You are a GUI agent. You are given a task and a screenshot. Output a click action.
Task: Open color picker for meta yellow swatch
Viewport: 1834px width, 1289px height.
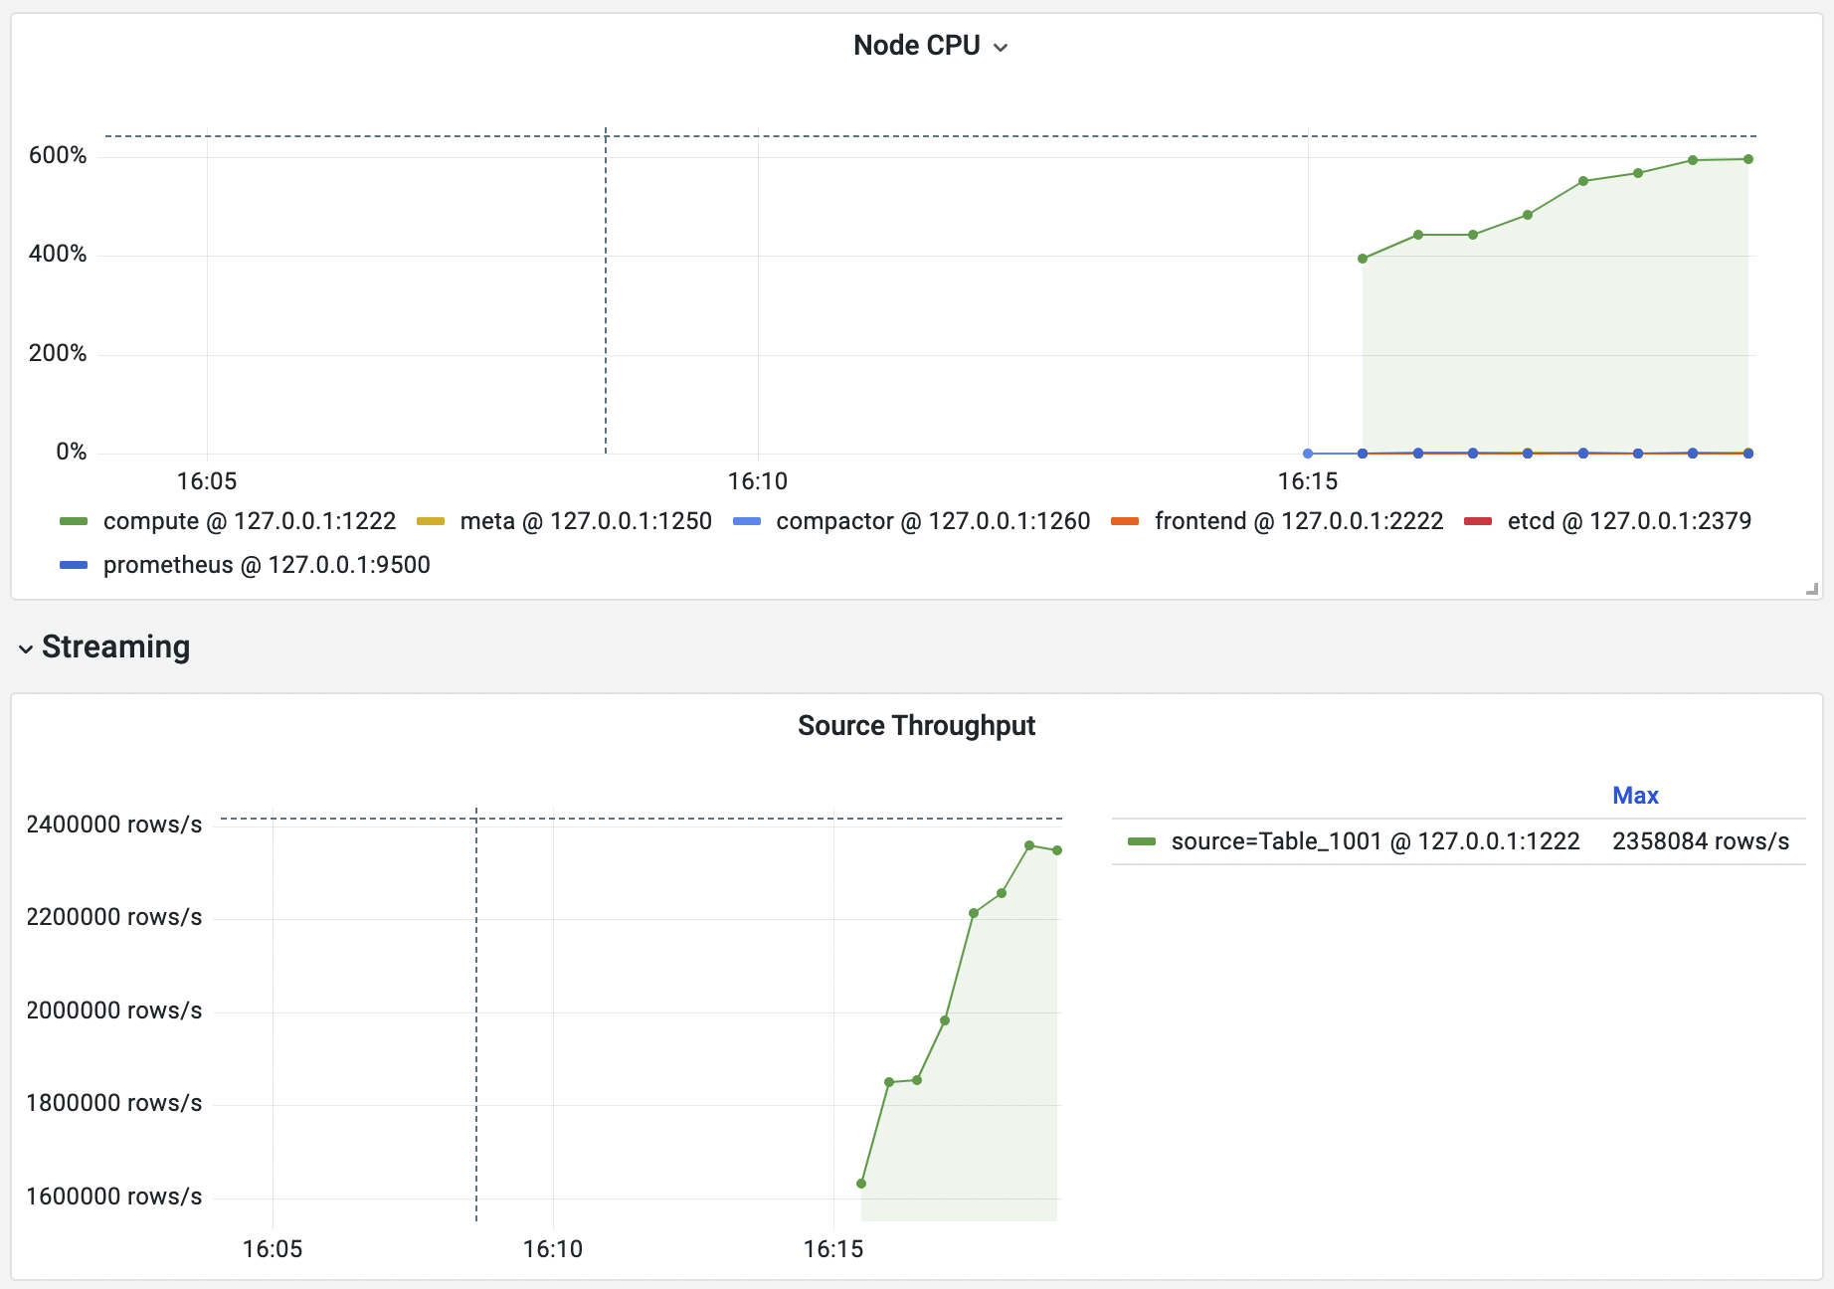pos(430,521)
